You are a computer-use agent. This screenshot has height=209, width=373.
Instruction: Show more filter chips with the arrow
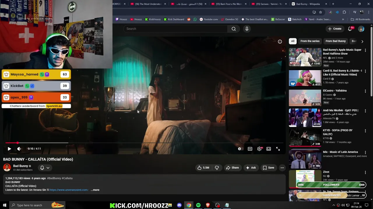[362, 41]
